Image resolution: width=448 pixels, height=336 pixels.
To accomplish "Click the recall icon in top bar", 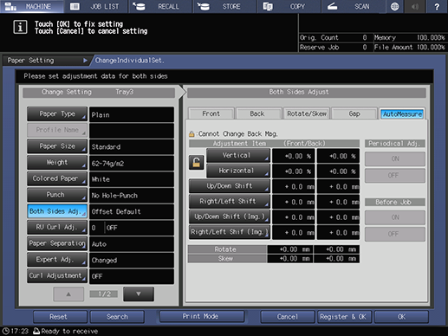I will click(x=139, y=6).
